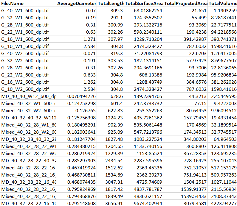Click the cell G_40_W1_600_dpi.tif

[28, 10]
